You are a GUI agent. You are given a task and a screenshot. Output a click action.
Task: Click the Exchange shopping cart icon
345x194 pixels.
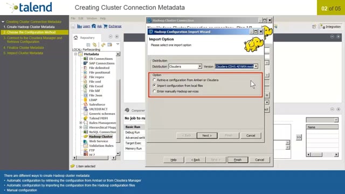pyautogui.click(x=106, y=26)
